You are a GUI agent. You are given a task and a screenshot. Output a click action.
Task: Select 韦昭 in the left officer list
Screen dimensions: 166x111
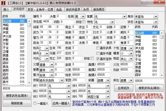15,25
